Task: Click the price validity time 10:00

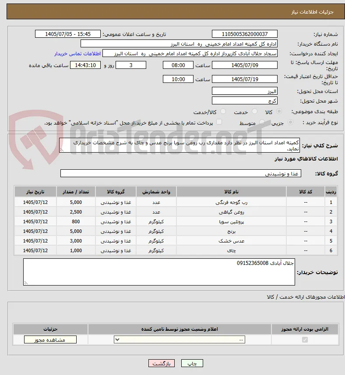Action: coord(178,79)
